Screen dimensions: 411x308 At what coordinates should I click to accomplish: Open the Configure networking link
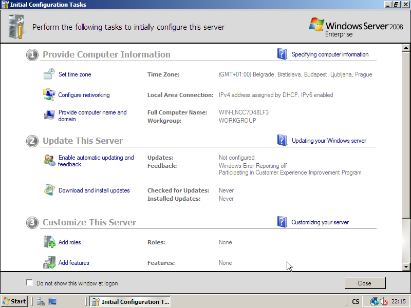[x=84, y=95]
